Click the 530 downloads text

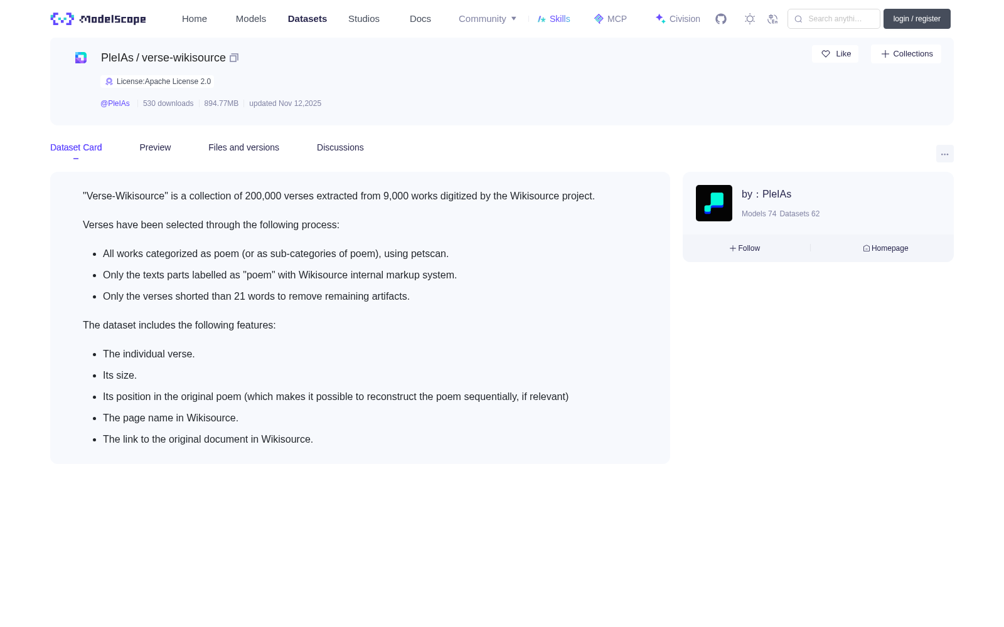(x=168, y=103)
